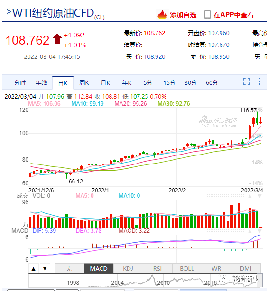Viewport: 267px width, 291px height.
Task: Click the DEA: 3.78 value
Action: pyautogui.click(x=89, y=231)
